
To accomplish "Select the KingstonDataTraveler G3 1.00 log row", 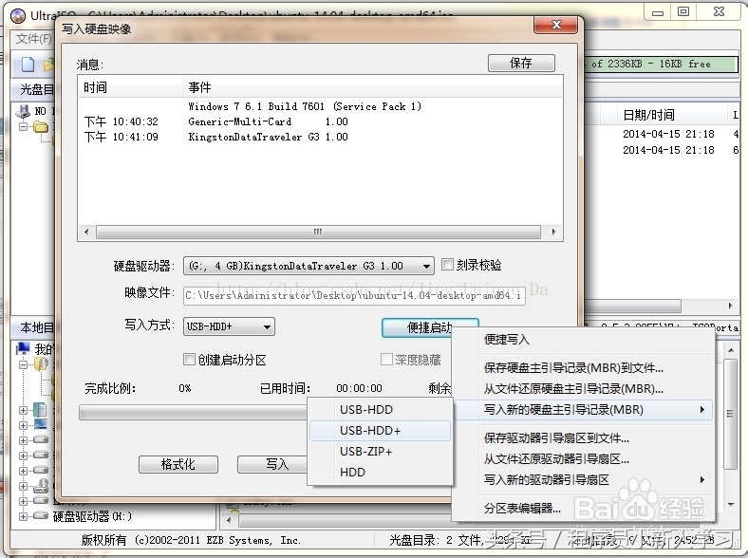I will pyautogui.click(x=320, y=137).
